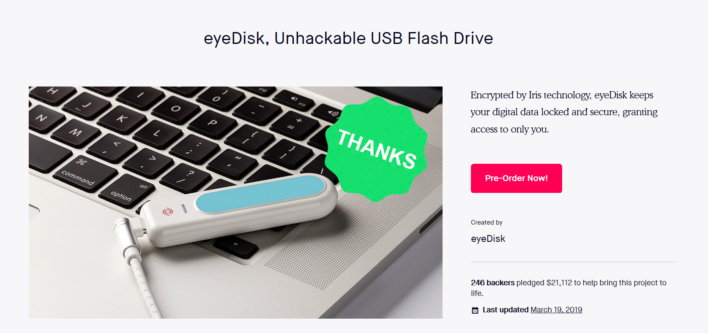This screenshot has height=333, width=708.
Task: Click the green THANKS badge
Action: pyautogui.click(x=376, y=149)
